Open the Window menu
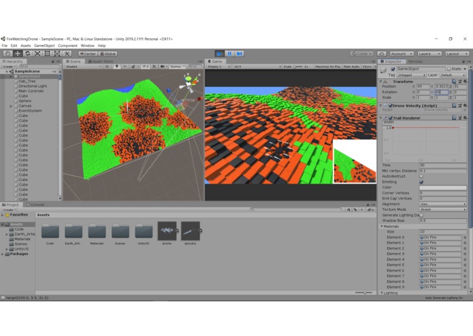 click(88, 46)
